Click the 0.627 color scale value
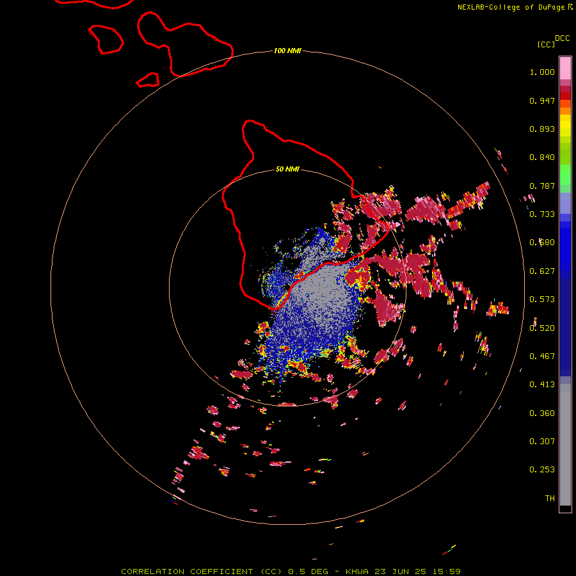 pos(542,271)
